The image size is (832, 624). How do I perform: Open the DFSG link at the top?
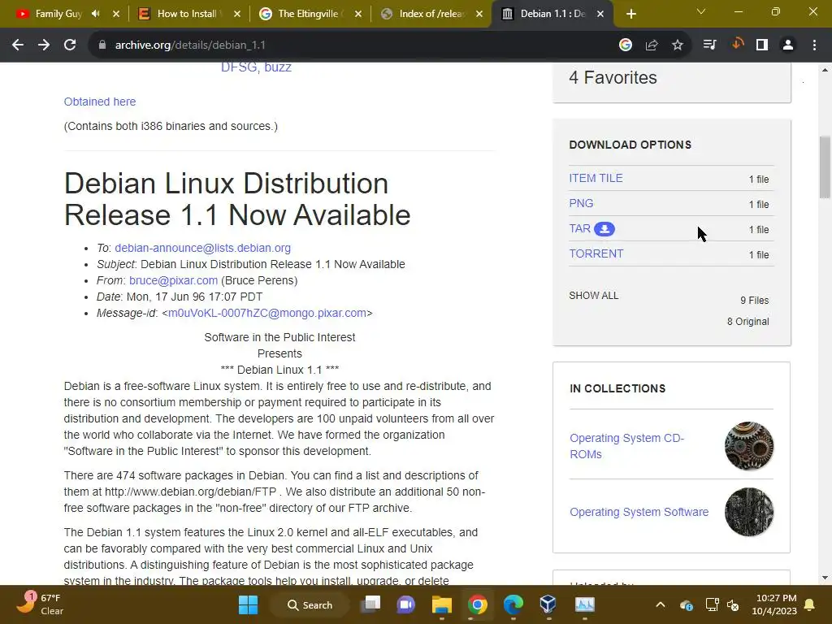click(x=240, y=67)
